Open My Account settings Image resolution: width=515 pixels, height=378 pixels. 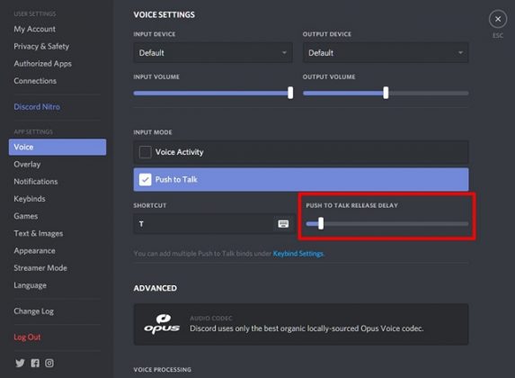pos(34,29)
